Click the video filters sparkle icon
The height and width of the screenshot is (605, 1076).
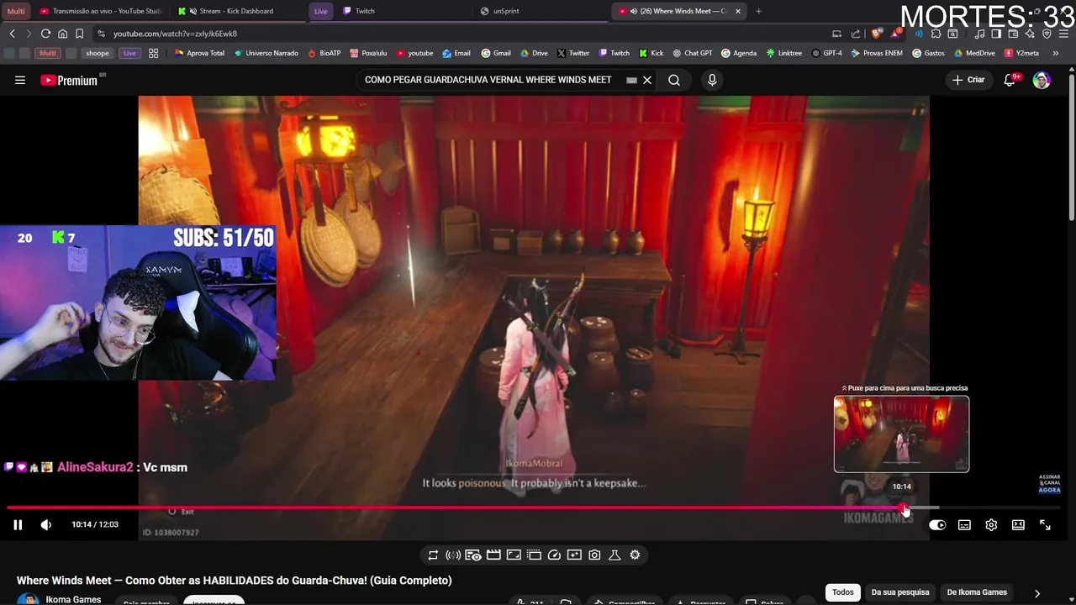pos(574,555)
